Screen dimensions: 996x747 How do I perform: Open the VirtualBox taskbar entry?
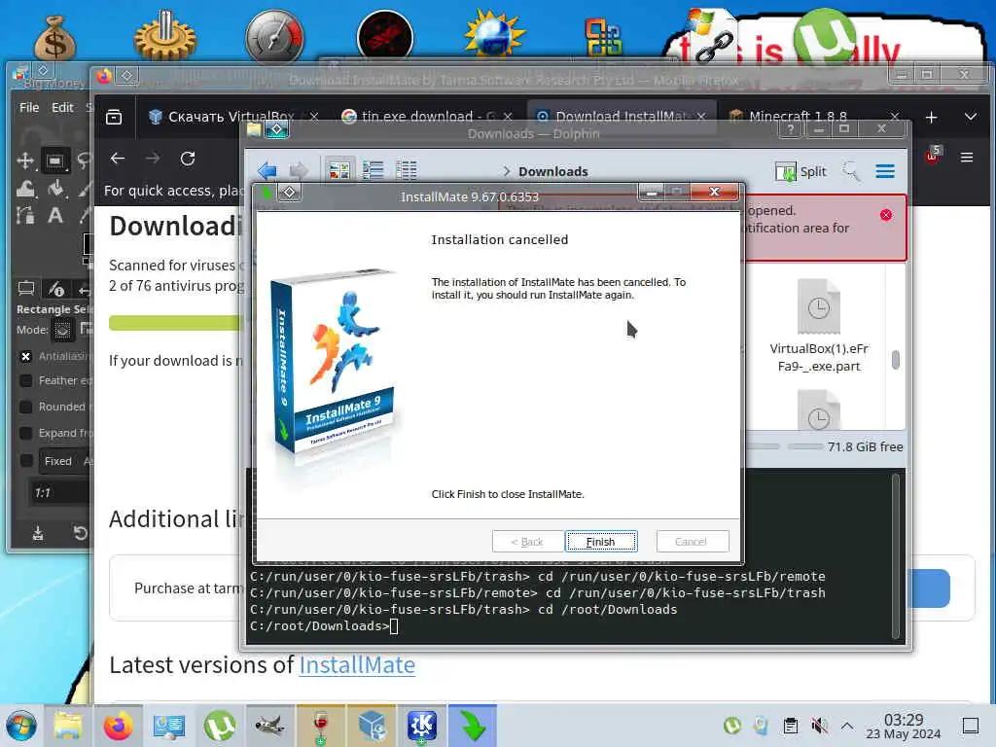point(372,726)
